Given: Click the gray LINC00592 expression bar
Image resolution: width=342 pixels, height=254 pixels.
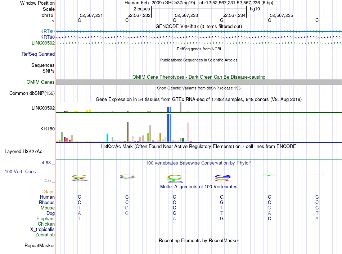Looking at the screenshot, I should click(181, 107).
